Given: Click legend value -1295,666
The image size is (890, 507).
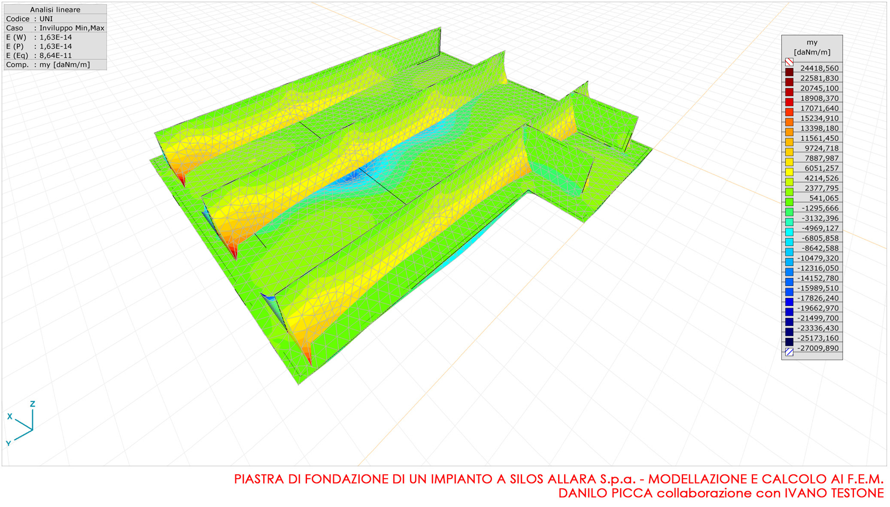Looking at the screenshot, I should [x=820, y=208].
